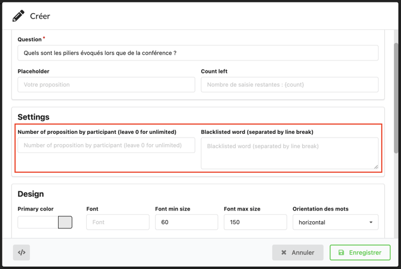
Task: Click the pencil icon beside Créer
Action: tap(19, 16)
